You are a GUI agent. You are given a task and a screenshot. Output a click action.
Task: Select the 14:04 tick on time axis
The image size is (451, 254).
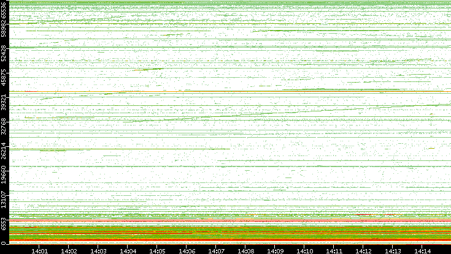[x=128, y=250]
